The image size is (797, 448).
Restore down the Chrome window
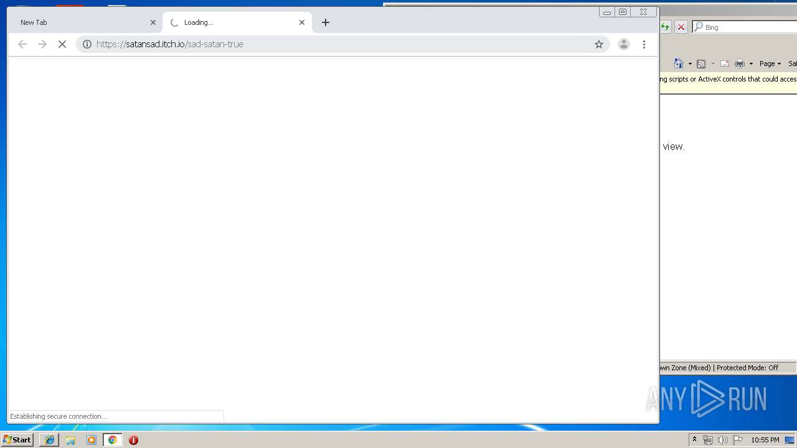point(623,12)
